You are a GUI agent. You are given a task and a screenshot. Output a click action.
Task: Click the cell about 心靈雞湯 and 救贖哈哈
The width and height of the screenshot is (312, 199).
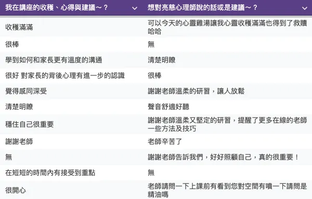[227, 27]
